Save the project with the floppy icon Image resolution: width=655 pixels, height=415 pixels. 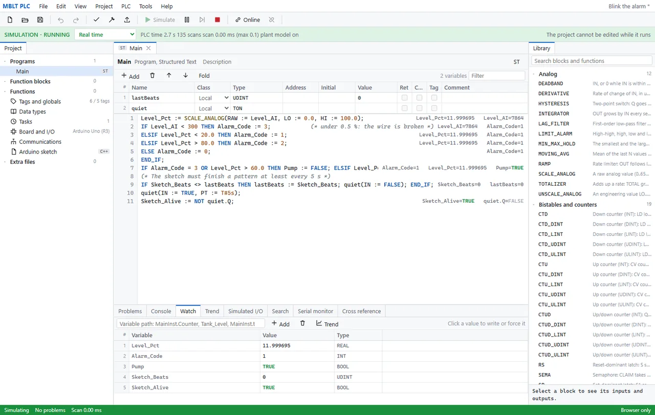tap(40, 20)
